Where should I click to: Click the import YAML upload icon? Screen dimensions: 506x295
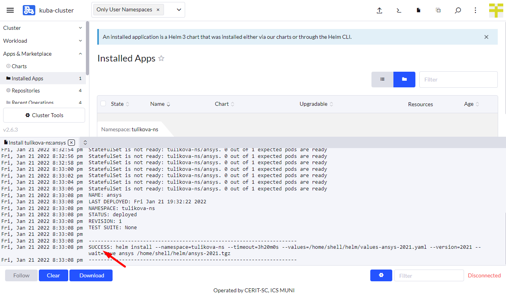pyautogui.click(x=379, y=11)
